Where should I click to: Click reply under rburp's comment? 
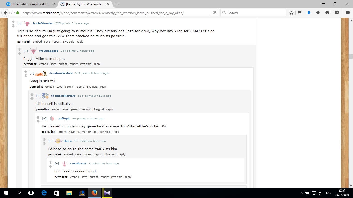(122, 154)
